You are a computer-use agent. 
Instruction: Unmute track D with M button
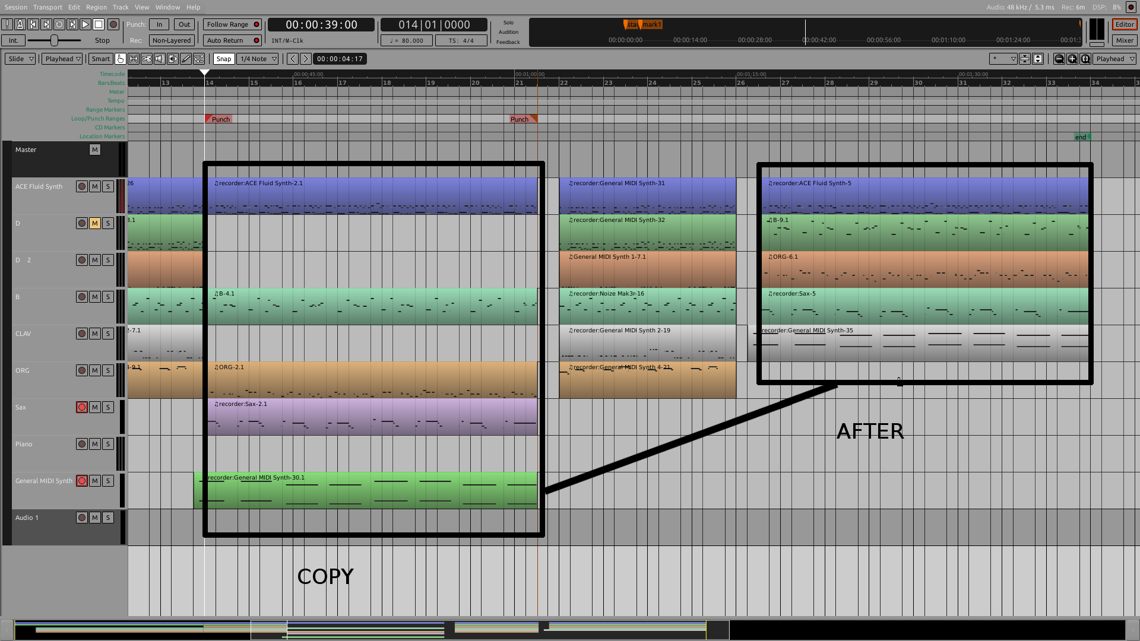point(95,223)
